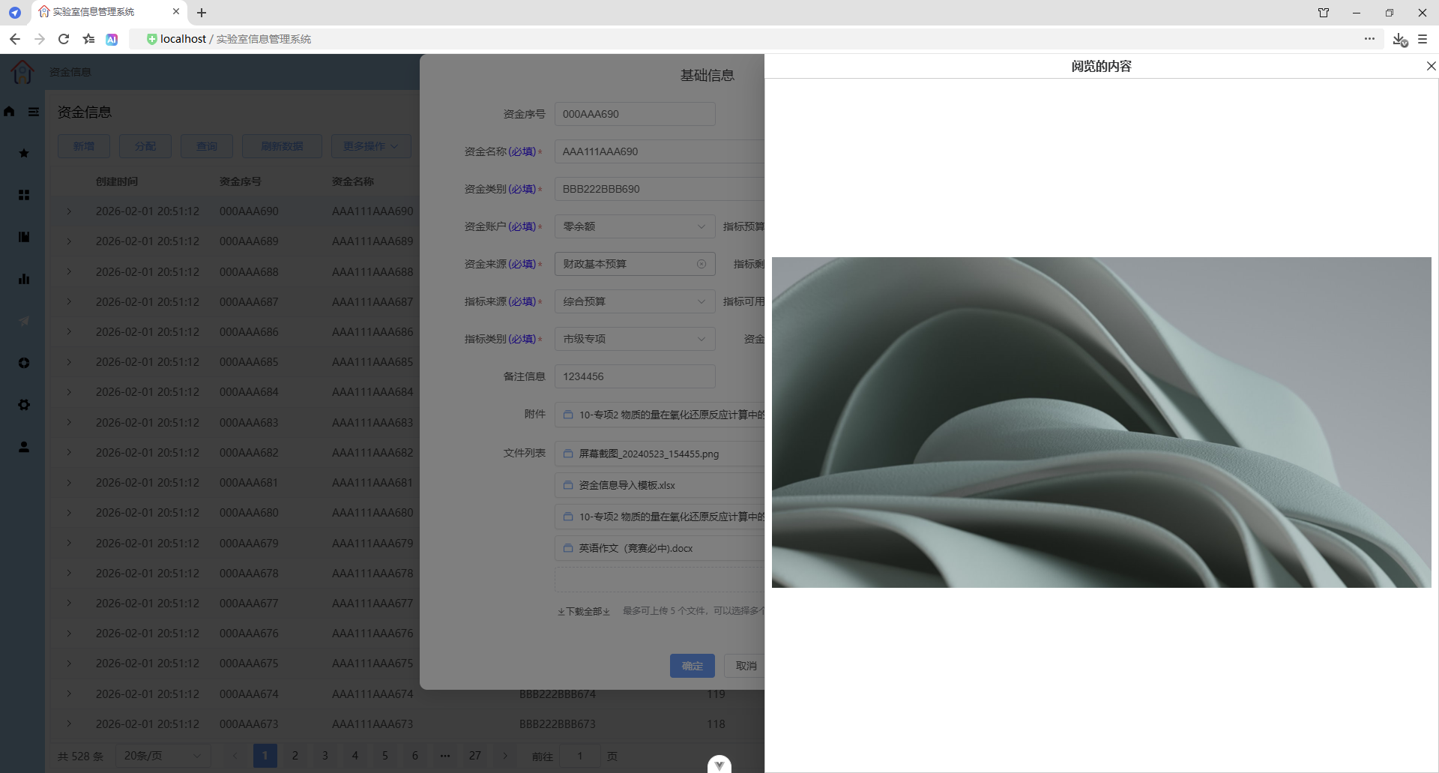Go back with browser back arrow
This screenshot has height=773, width=1439.
click(15, 39)
